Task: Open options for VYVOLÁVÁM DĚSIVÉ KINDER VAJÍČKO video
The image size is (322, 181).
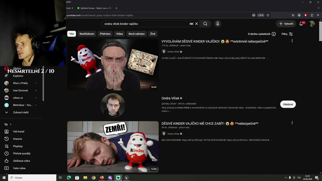Action: coord(292,41)
